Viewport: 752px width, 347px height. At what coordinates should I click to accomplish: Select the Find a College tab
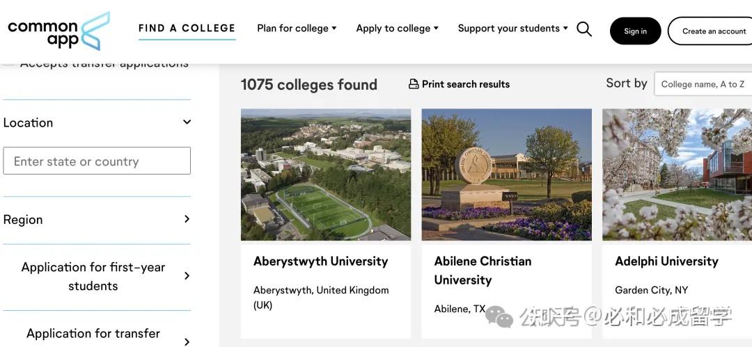coord(187,29)
